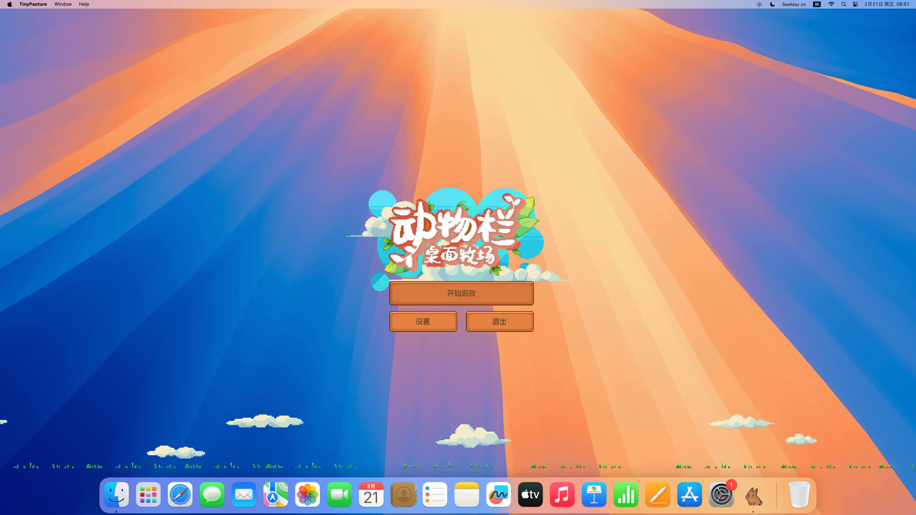Open the Wi-Fi status menu
916x515 pixels.
[x=831, y=4]
